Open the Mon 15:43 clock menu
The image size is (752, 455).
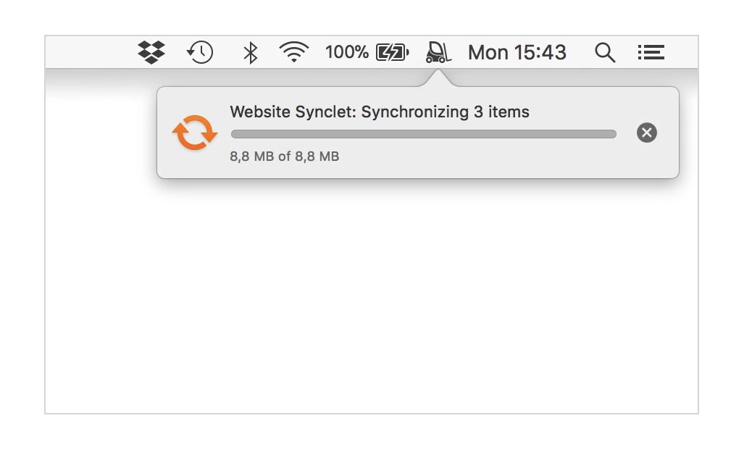coord(517,52)
